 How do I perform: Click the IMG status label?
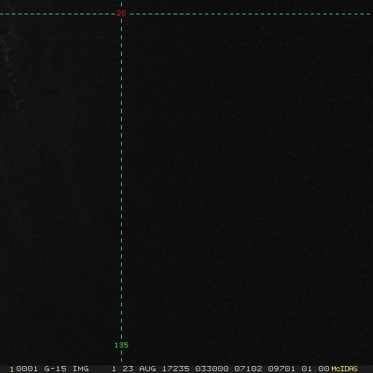click(x=80, y=369)
